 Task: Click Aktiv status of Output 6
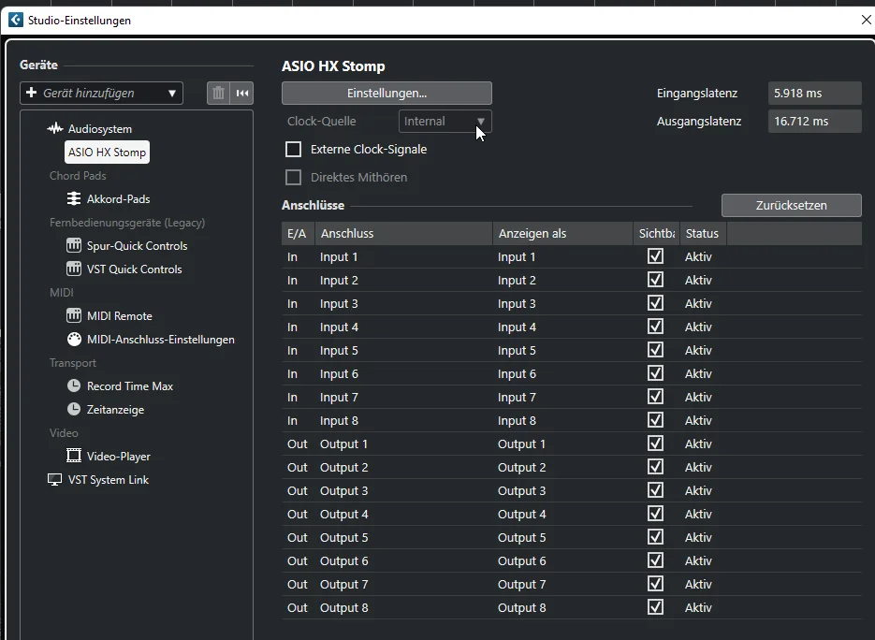coord(699,560)
